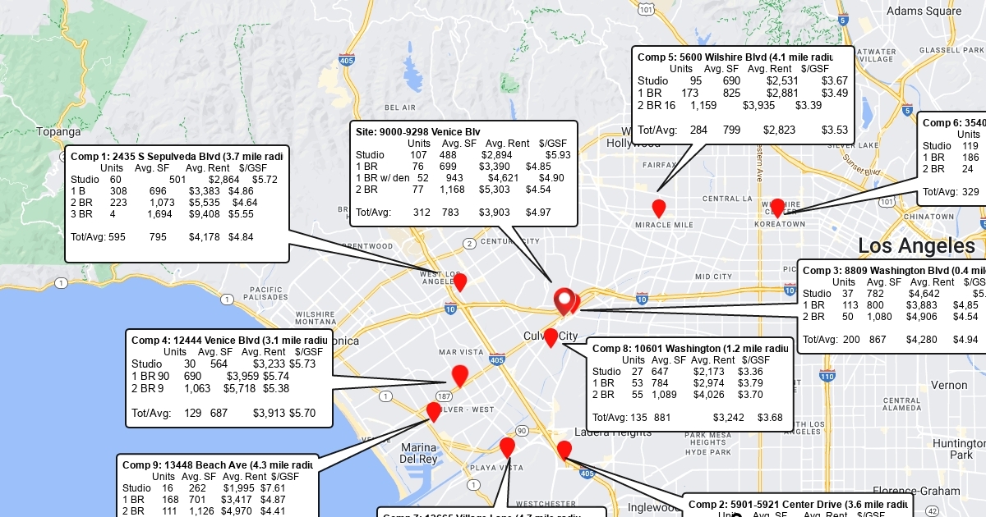Select the Site 9000-9298 Venice callout box
This screenshot has height=517, width=986.
(463, 173)
